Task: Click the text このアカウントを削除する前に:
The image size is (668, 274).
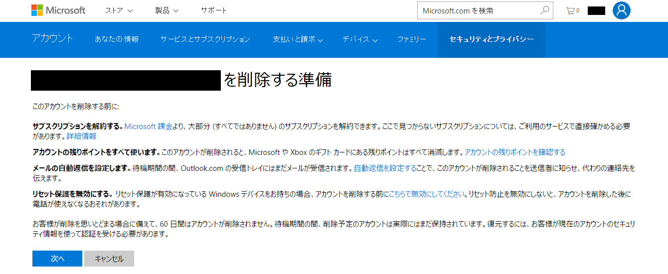Action: coord(76,107)
